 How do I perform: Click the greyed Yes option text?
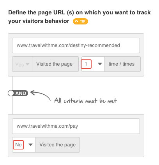pos(19,64)
